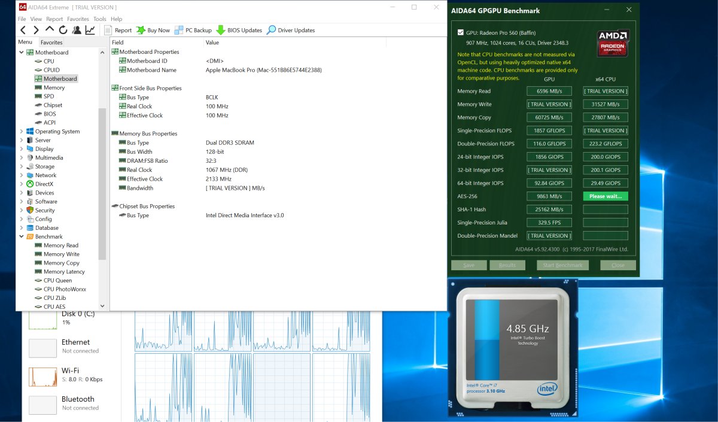This screenshot has width=718, height=422.
Task: Open the Report menu
Action: click(x=54, y=19)
